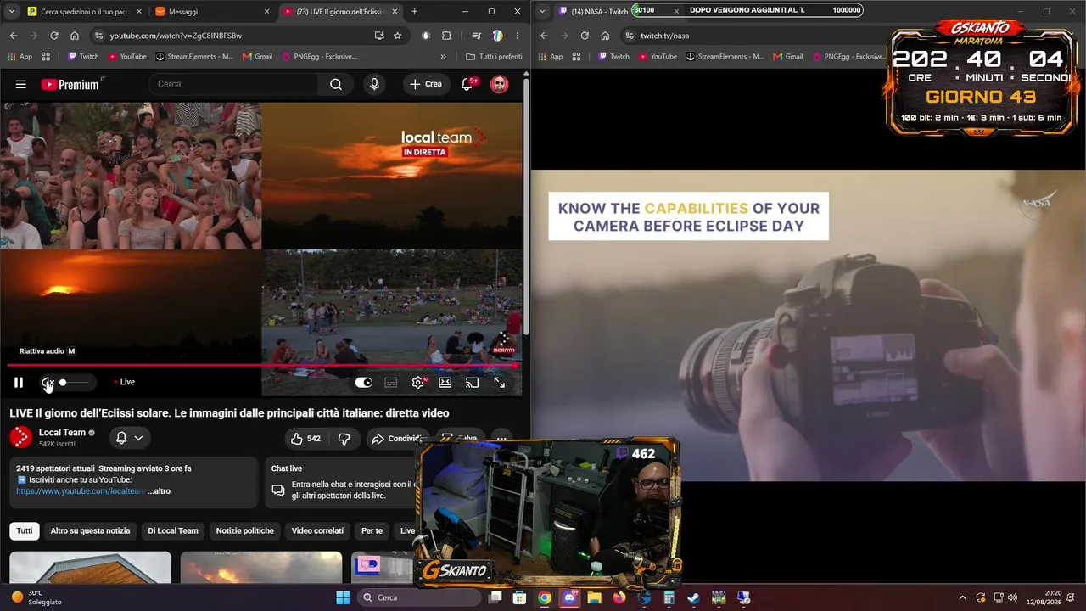Image resolution: width=1086 pixels, height=611 pixels.
Task: Go back in the YouTube window
Action: (14, 36)
